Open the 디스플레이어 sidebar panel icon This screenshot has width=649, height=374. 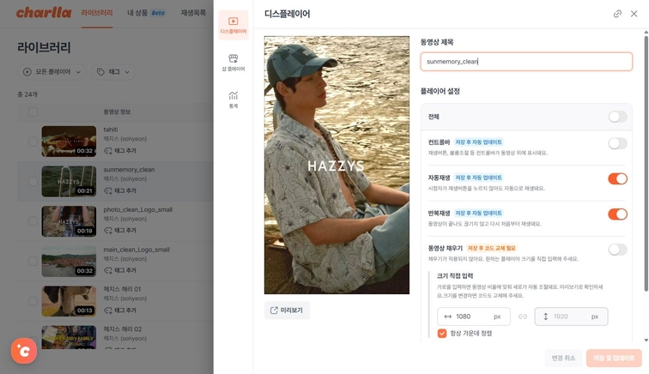pyautogui.click(x=234, y=25)
